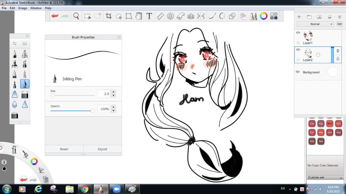Click the Export button in Brush Properties

(102, 149)
